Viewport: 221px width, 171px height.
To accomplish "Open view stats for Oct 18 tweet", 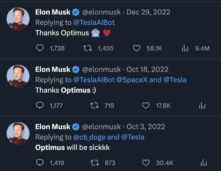I will coord(202,105).
